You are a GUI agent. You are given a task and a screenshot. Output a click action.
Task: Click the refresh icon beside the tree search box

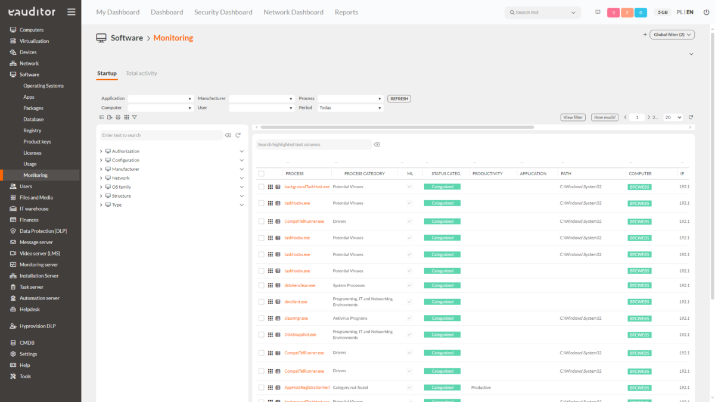[238, 135]
